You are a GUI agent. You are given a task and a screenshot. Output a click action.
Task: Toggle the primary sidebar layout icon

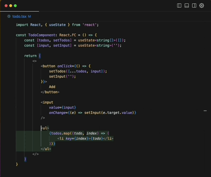click(179, 6)
